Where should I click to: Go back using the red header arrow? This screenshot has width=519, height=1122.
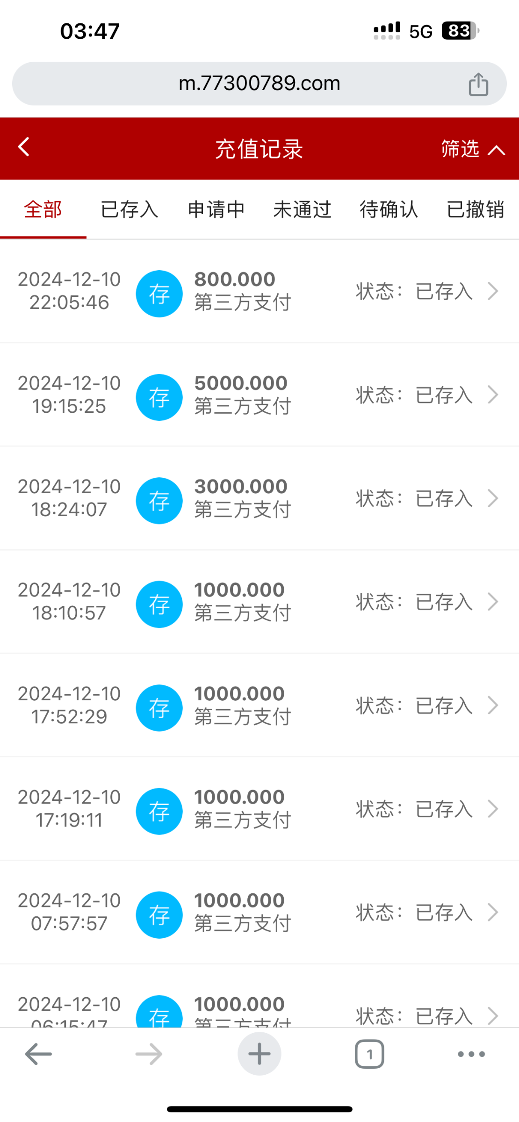pos(24,147)
